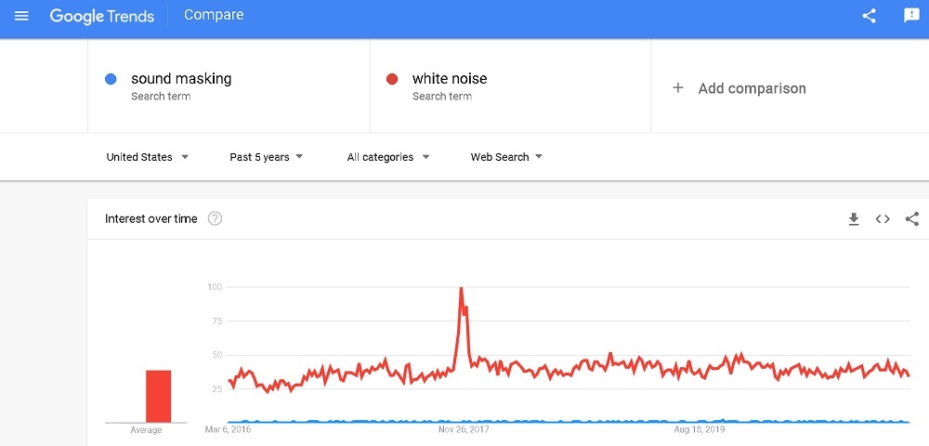The width and height of the screenshot is (929, 446).
Task: Open the hamburger main menu
Action: point(21,16)
